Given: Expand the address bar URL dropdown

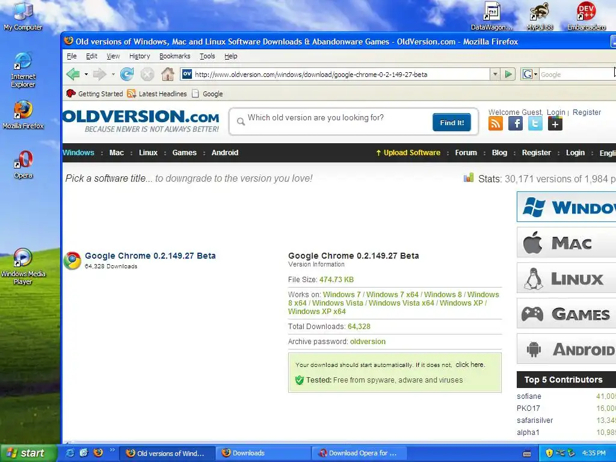Looking at the screenshot, I should [x=495, y=74].
